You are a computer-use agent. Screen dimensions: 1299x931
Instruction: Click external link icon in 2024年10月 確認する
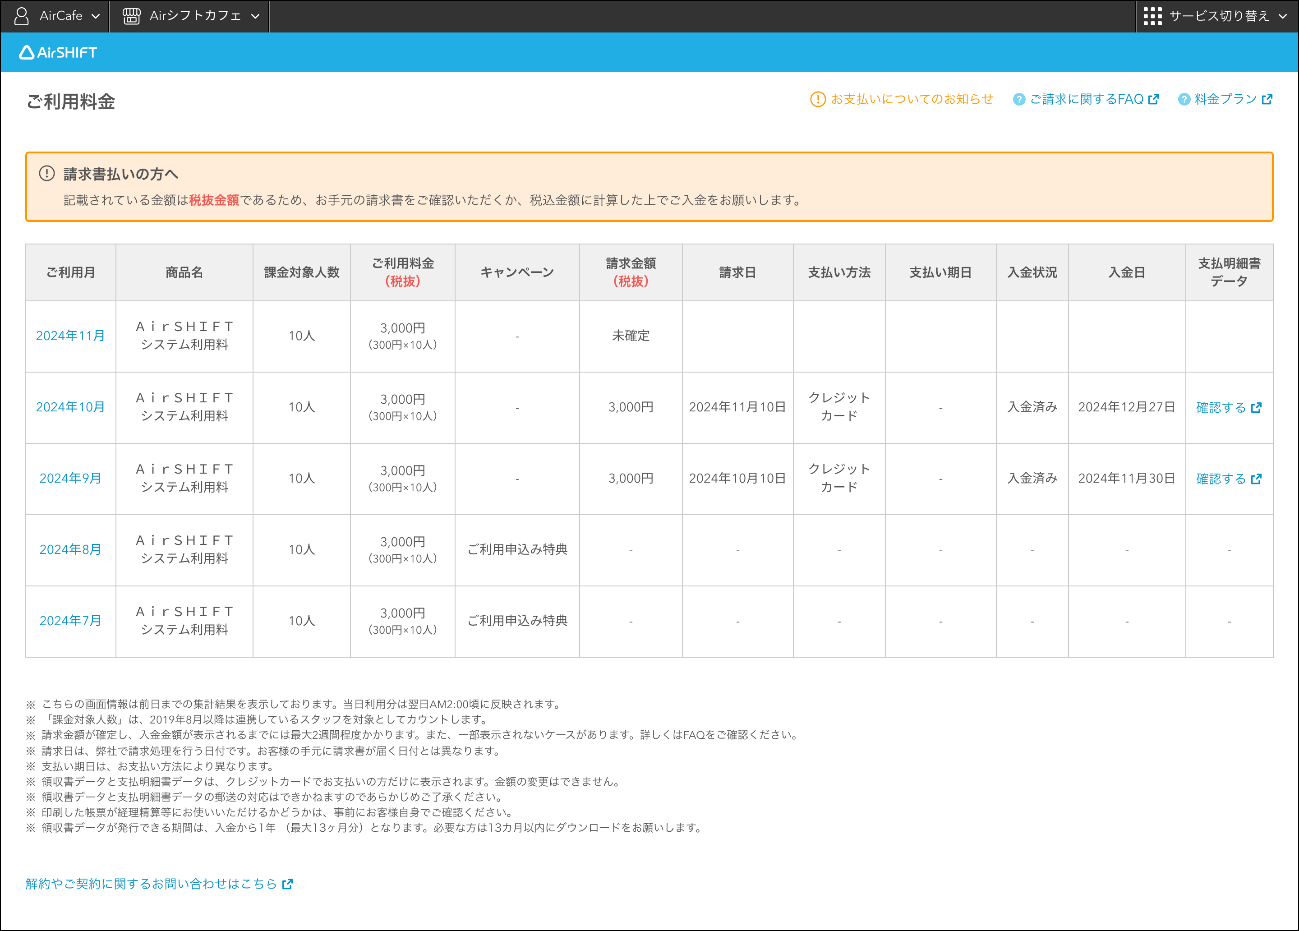click(1256, 407)
